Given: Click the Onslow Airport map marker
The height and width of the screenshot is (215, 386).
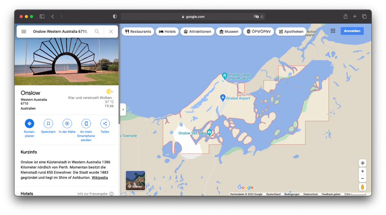Looking at the screenshot, I should 223,98.
